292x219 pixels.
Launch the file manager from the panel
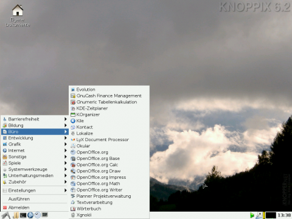tap(16, 215)
